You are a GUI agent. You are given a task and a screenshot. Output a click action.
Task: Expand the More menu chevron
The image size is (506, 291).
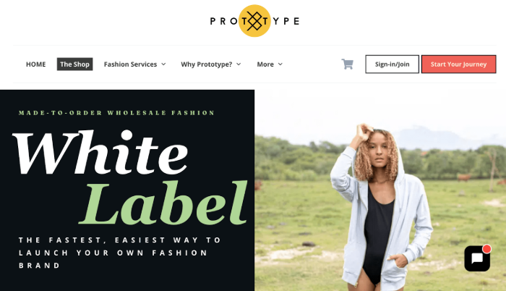[x=280, y=64]
